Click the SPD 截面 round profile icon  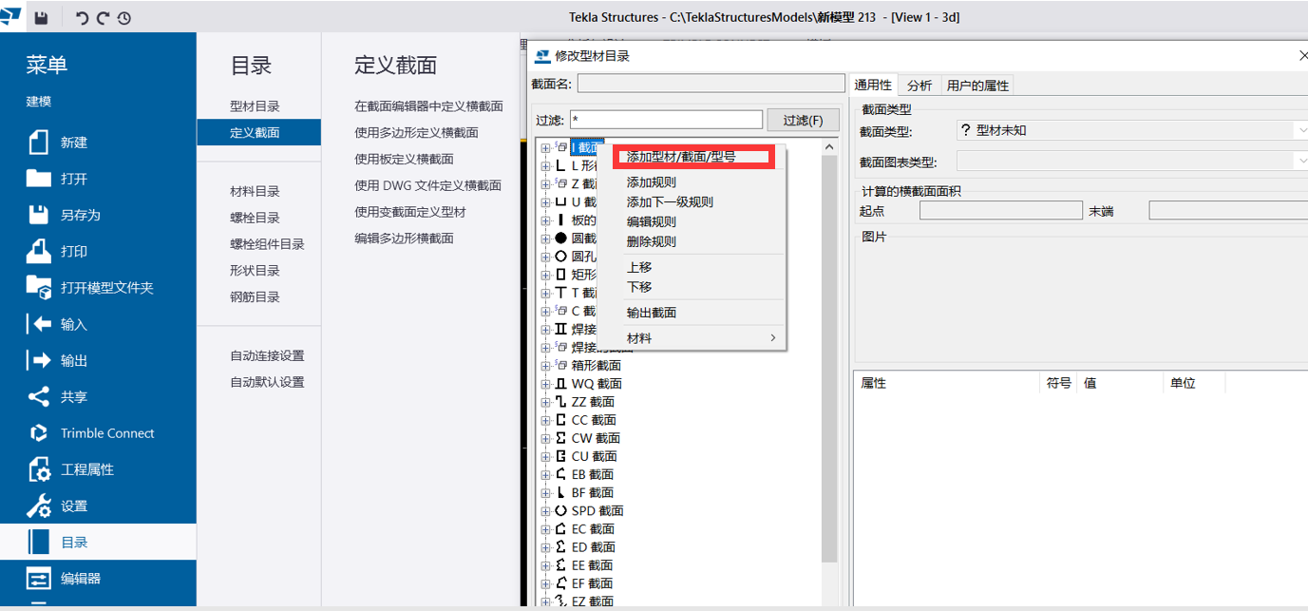560,510
